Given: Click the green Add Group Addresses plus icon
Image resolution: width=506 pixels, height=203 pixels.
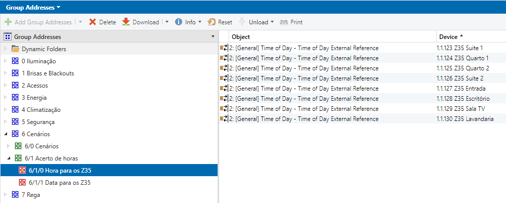Looking at the screenshot, I should [x=8, y=22].
